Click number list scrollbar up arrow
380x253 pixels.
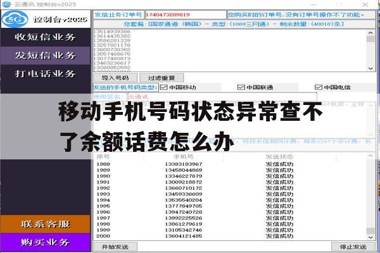(x=370, y=33)
